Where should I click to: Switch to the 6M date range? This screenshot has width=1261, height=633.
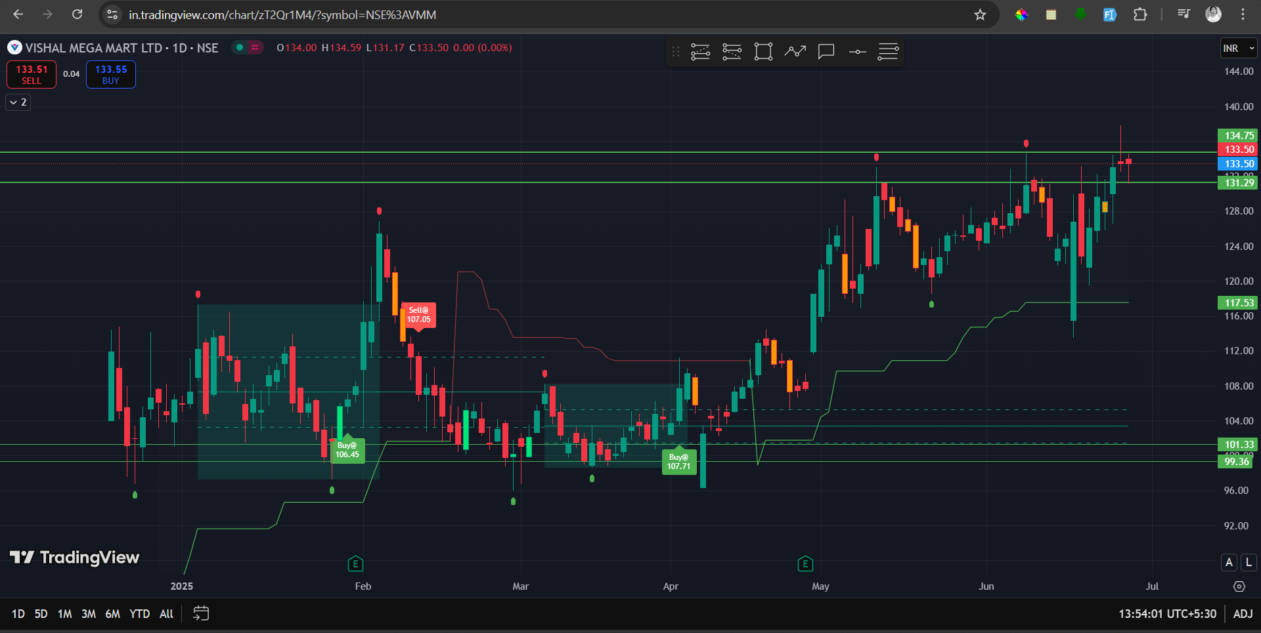coord(113,614)
